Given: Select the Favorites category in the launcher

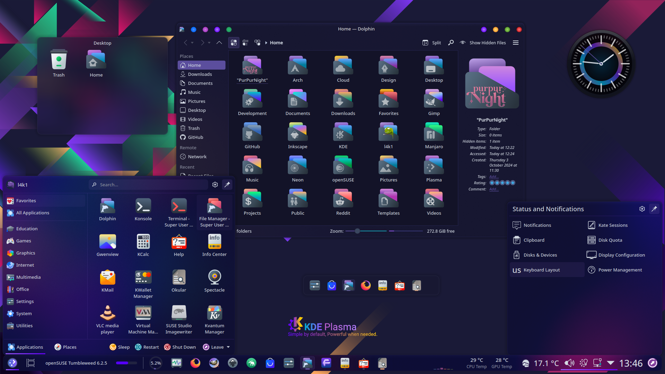Looking at the screenshot, I should 45,201.
